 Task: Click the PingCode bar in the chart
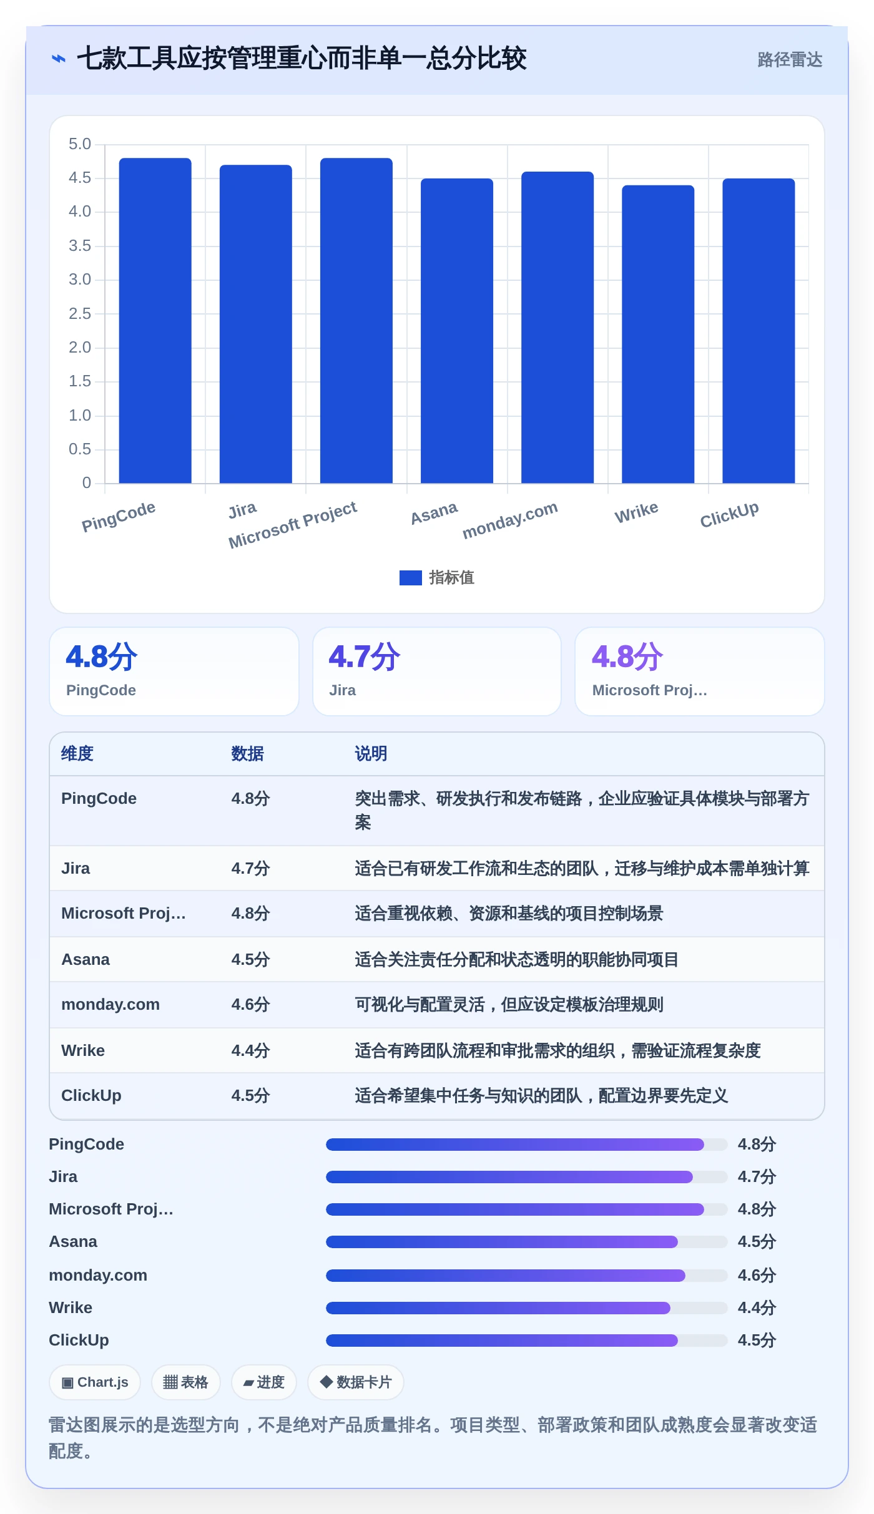click(155, 320)
